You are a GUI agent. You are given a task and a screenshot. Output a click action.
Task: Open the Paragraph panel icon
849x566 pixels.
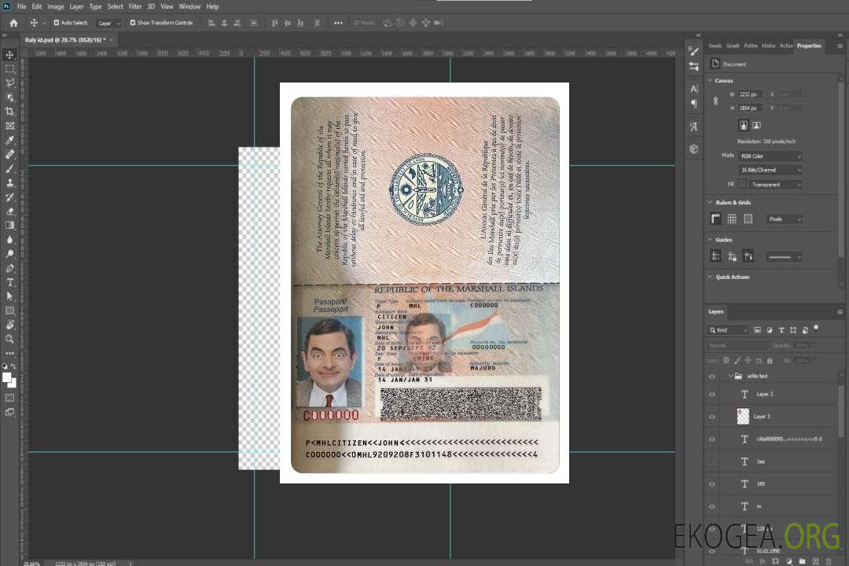click(694, 104)
